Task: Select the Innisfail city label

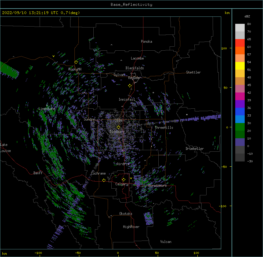Action: (127, 100)
